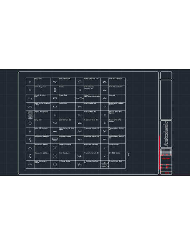
Task: Pick the Square With Wire Number symbol
Action: tap(105, 115)
